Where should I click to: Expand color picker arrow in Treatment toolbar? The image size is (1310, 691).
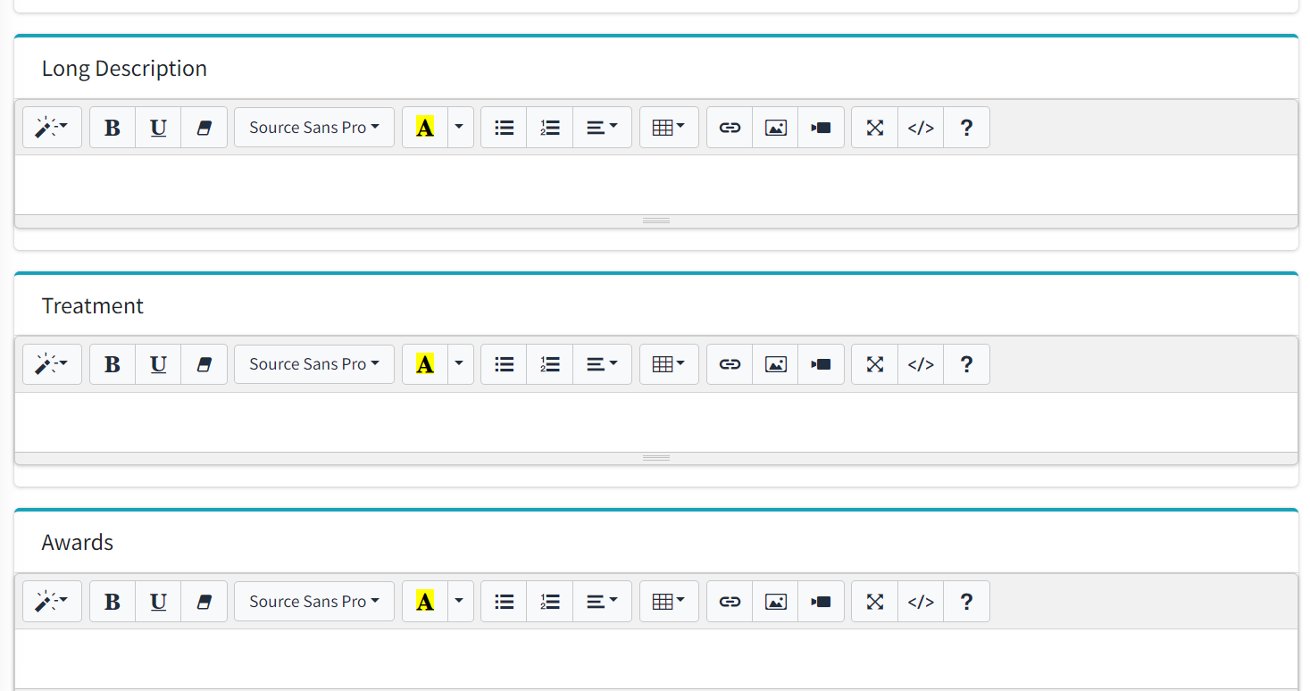tap(459, 364)
